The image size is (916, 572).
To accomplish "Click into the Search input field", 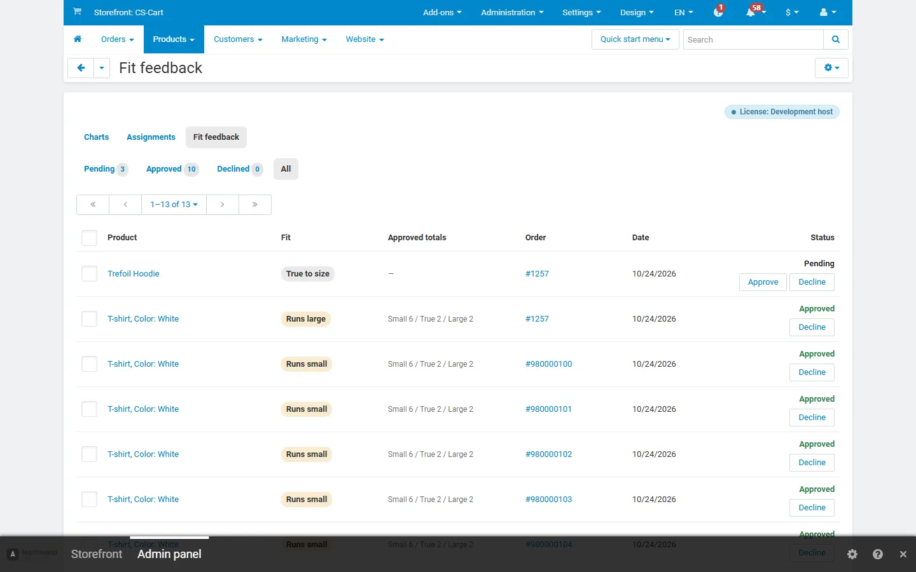I will pos(753,39).
